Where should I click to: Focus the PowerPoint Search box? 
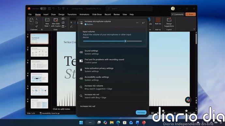pos(129,8)
